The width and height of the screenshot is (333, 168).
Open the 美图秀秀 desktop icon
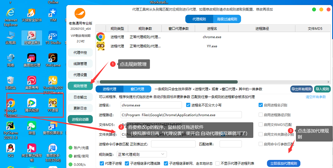[32, 83]
